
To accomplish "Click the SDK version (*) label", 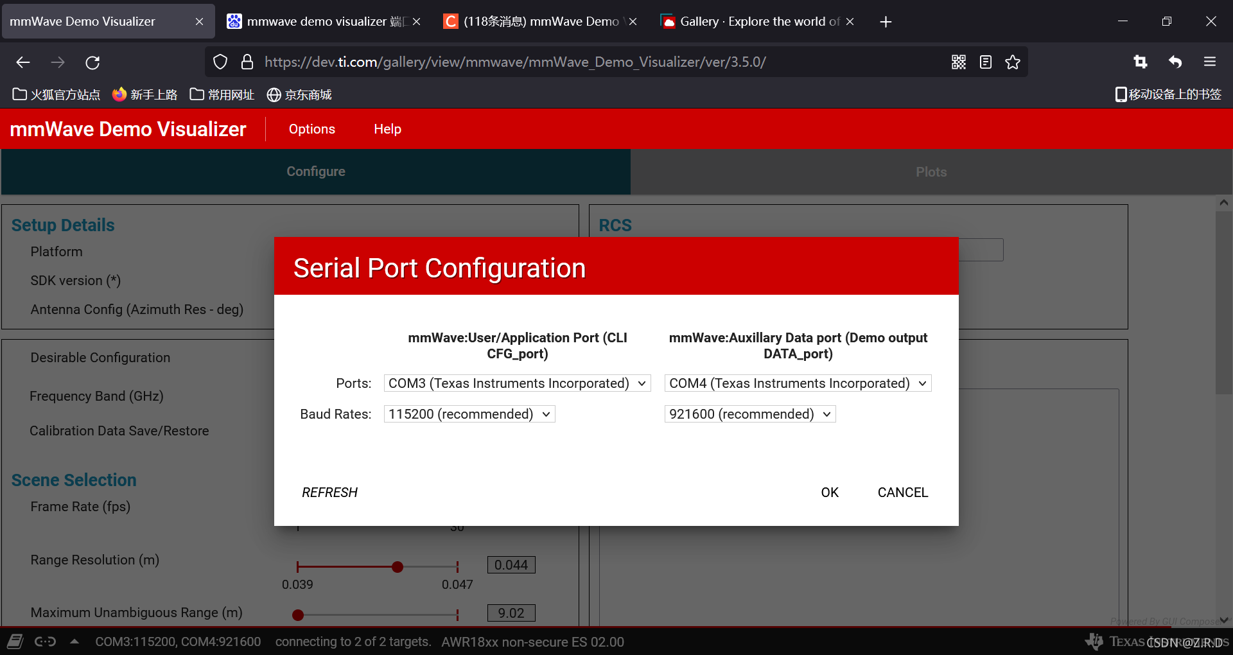I will tap(76, 281).
